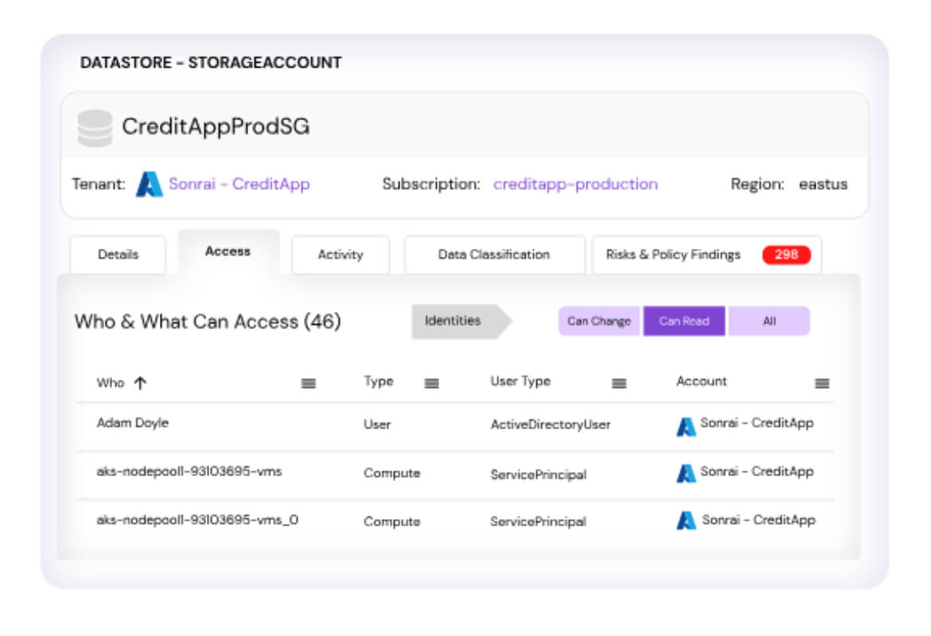The height and width of the screenshot is (636, 931).
Task: Click Azure icon in aks-nodepool1-93103695-vms_0 row
Action: [686, 521]
